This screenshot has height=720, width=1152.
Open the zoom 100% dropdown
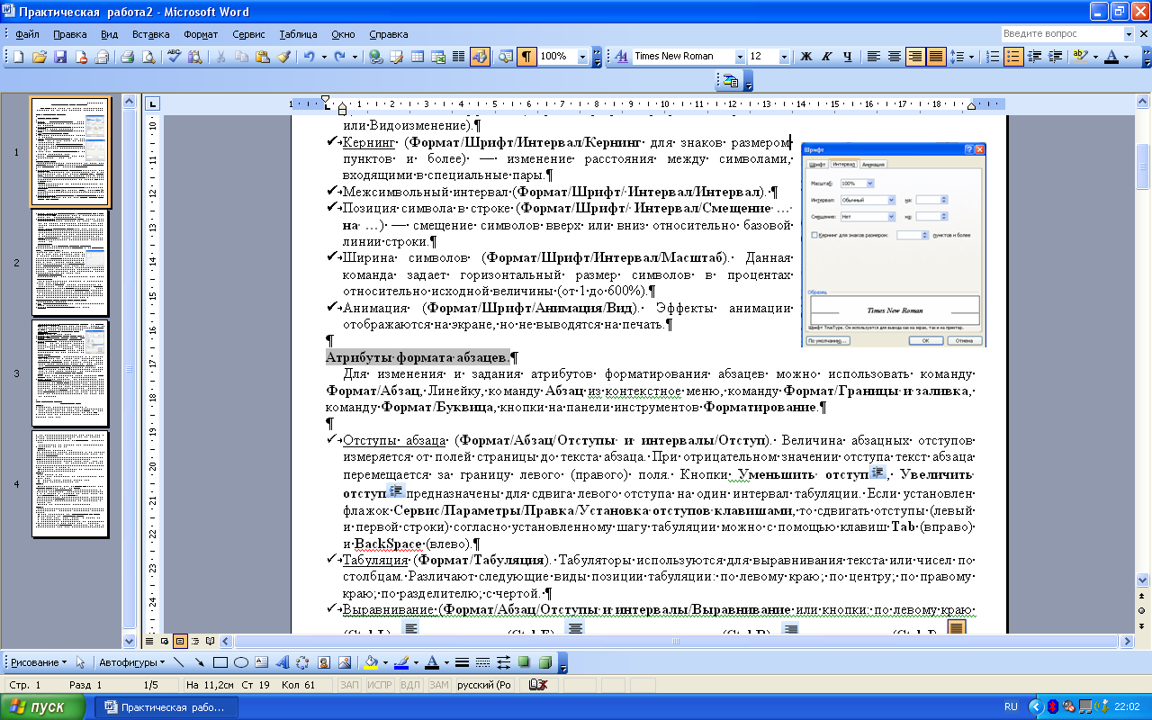coord(582,56)
